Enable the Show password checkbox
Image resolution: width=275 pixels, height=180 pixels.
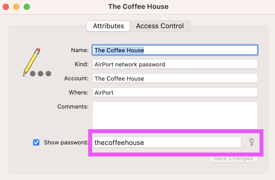pos(36,142)
